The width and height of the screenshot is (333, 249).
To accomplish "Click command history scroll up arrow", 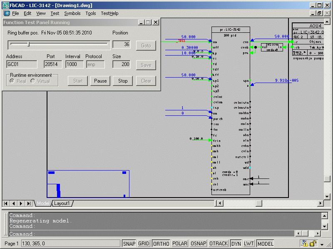I will pyautogui.click(x=324, y=216).
